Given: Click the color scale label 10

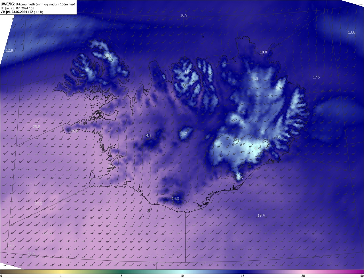Looking at the screenshot, I should 182,276.
